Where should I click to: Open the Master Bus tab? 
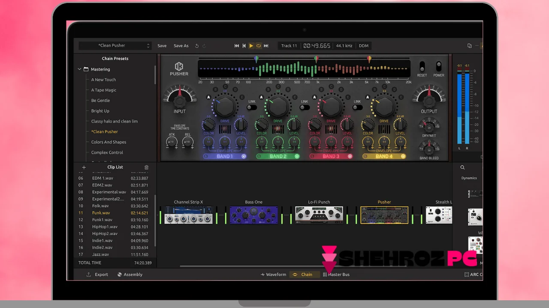pyautogui.click(x=336, y=275)
